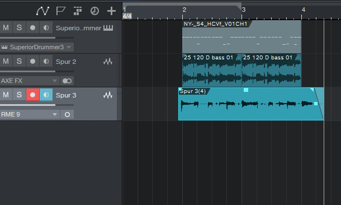Solo the Spur 2 track

pyautogui.click(x=19, y=61)
